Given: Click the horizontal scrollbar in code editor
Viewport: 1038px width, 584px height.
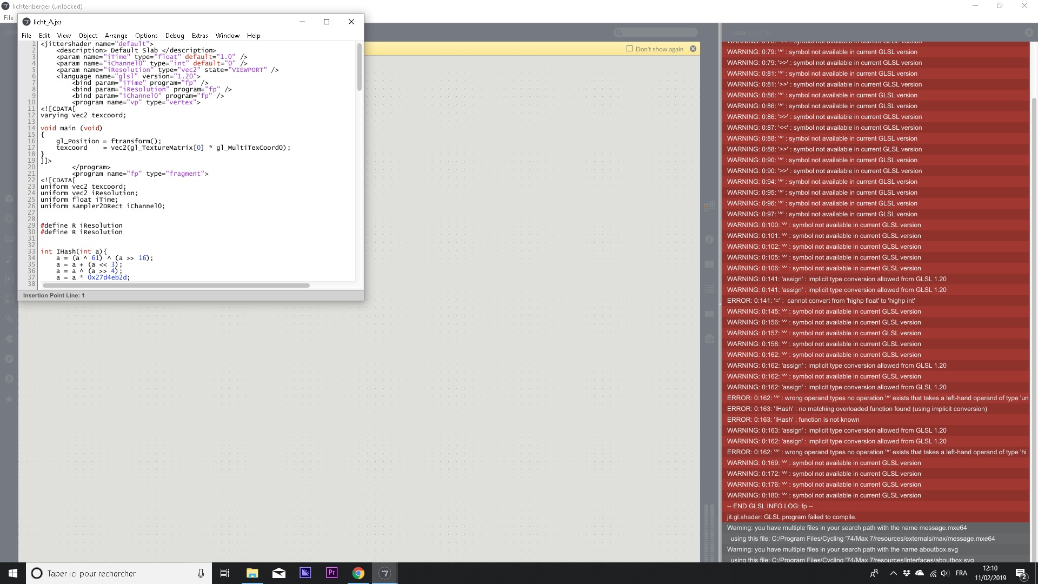Looking at the screenshot, I should [x=176, y=285].
